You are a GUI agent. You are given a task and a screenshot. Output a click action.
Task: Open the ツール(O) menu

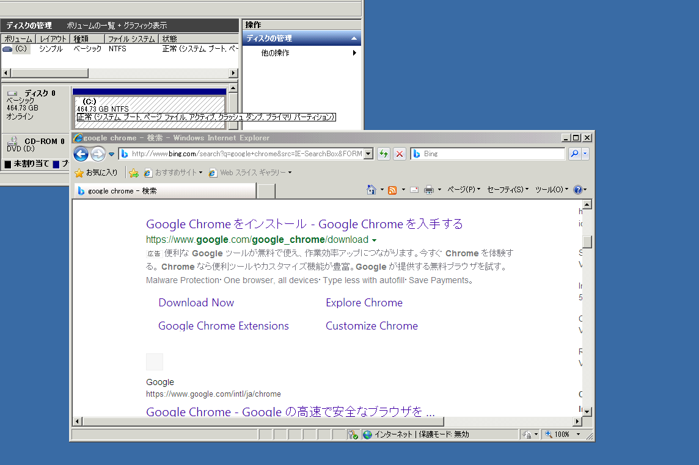552,190
